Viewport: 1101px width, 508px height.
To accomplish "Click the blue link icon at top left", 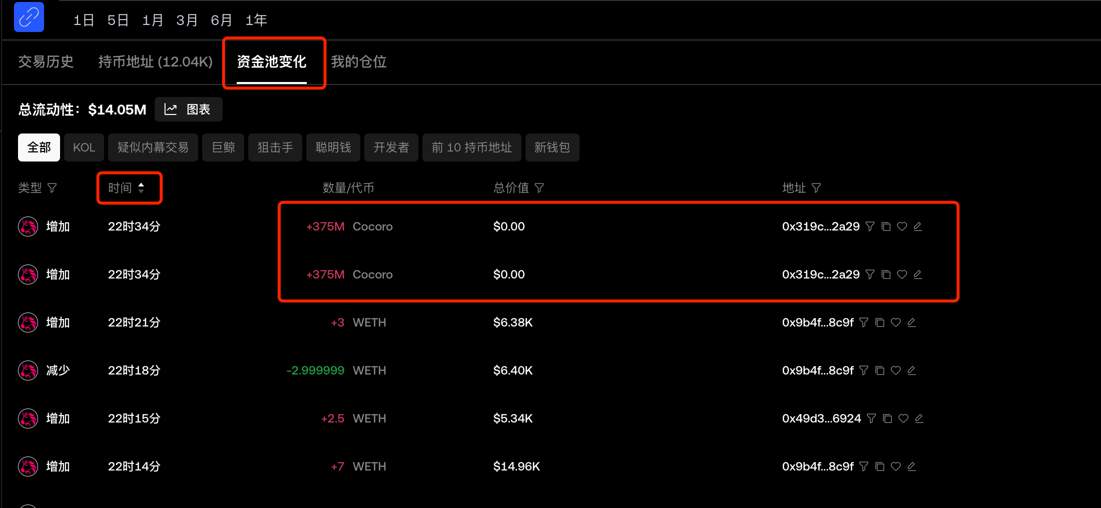I will pyautogui.click(x=29, y=17).
